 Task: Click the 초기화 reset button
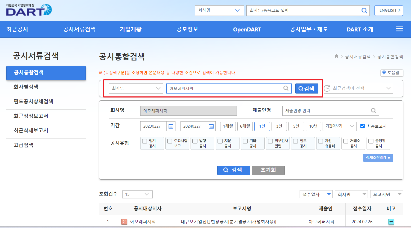pos(268,170)
